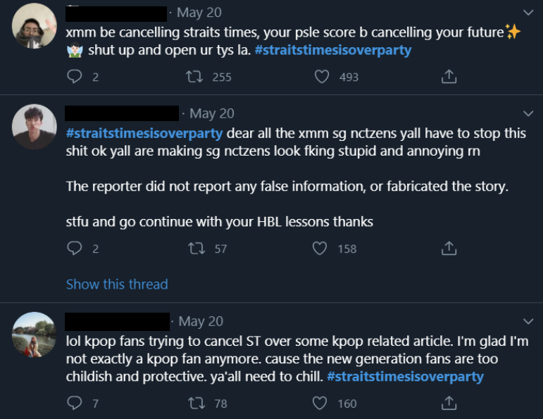
Task: Share the first tweet about psle score
Action: 449,77
